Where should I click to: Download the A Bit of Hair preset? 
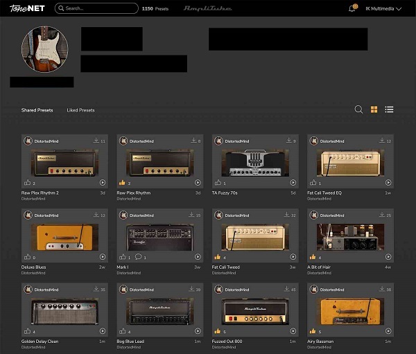[382, 215]
